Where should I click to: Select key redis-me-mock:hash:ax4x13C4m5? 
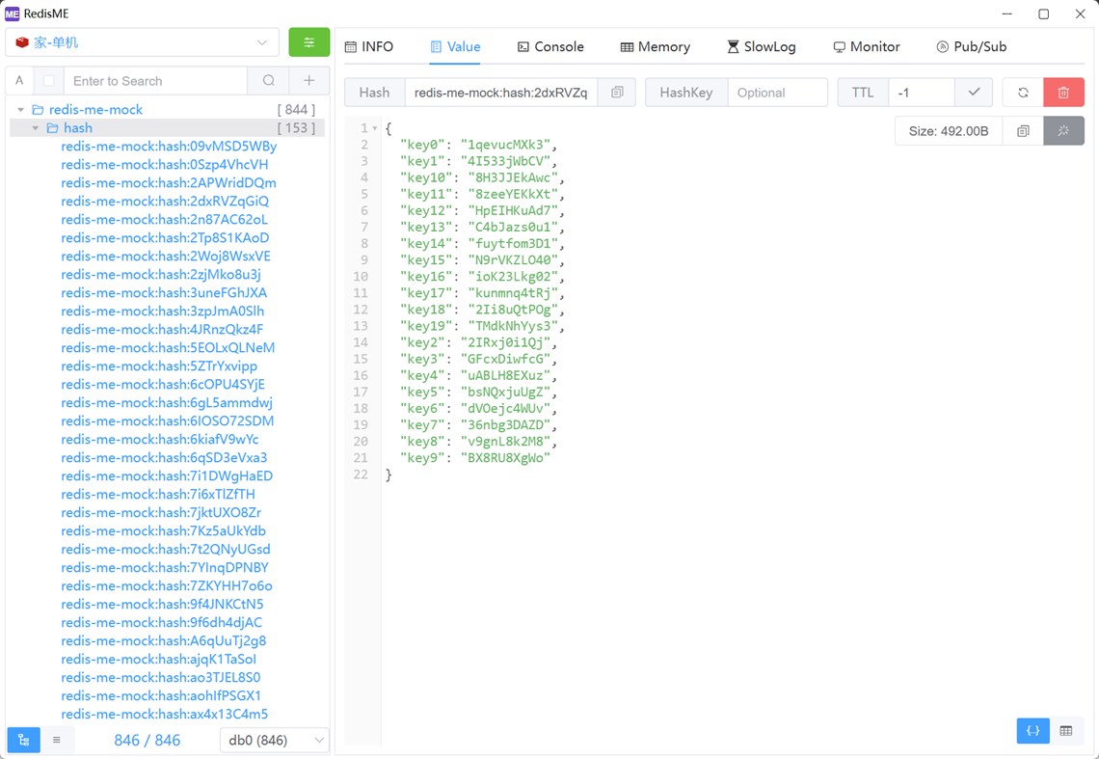(x=165, y=714)
